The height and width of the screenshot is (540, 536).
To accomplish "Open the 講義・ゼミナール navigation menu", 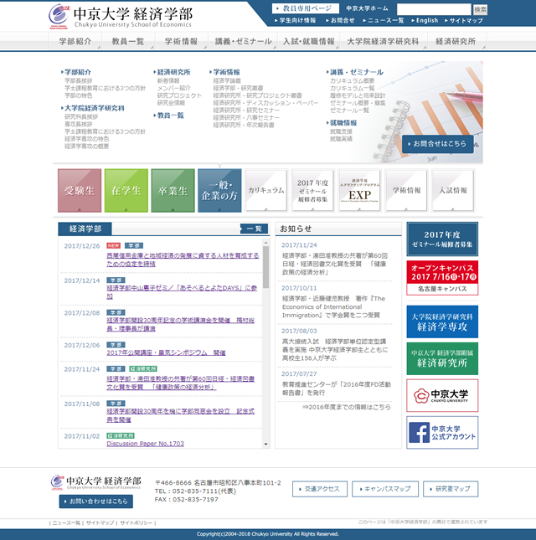I will (243, 41).
